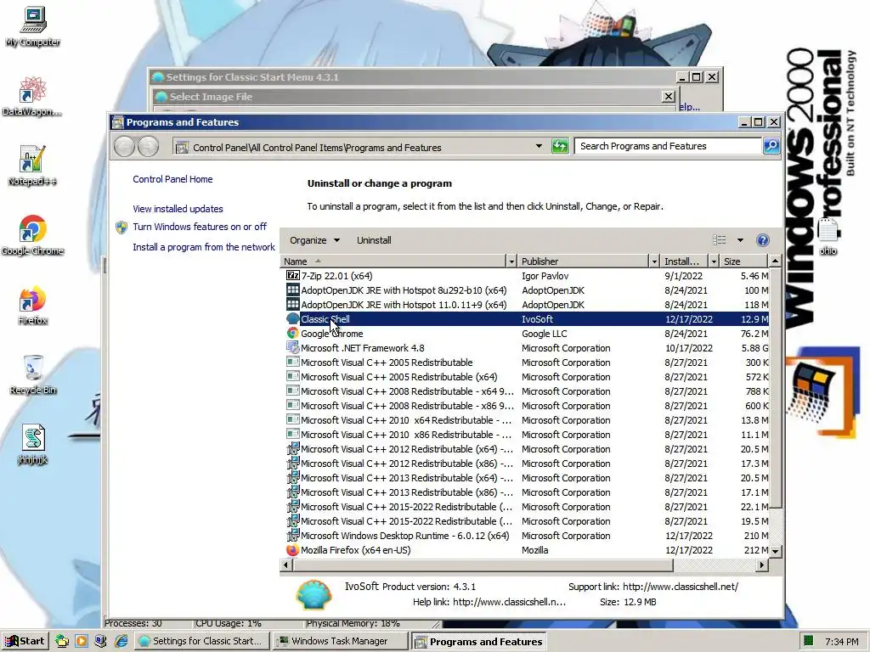
Task: Click the Google Chrome icon in the program list
Action: tap(292, 333)
